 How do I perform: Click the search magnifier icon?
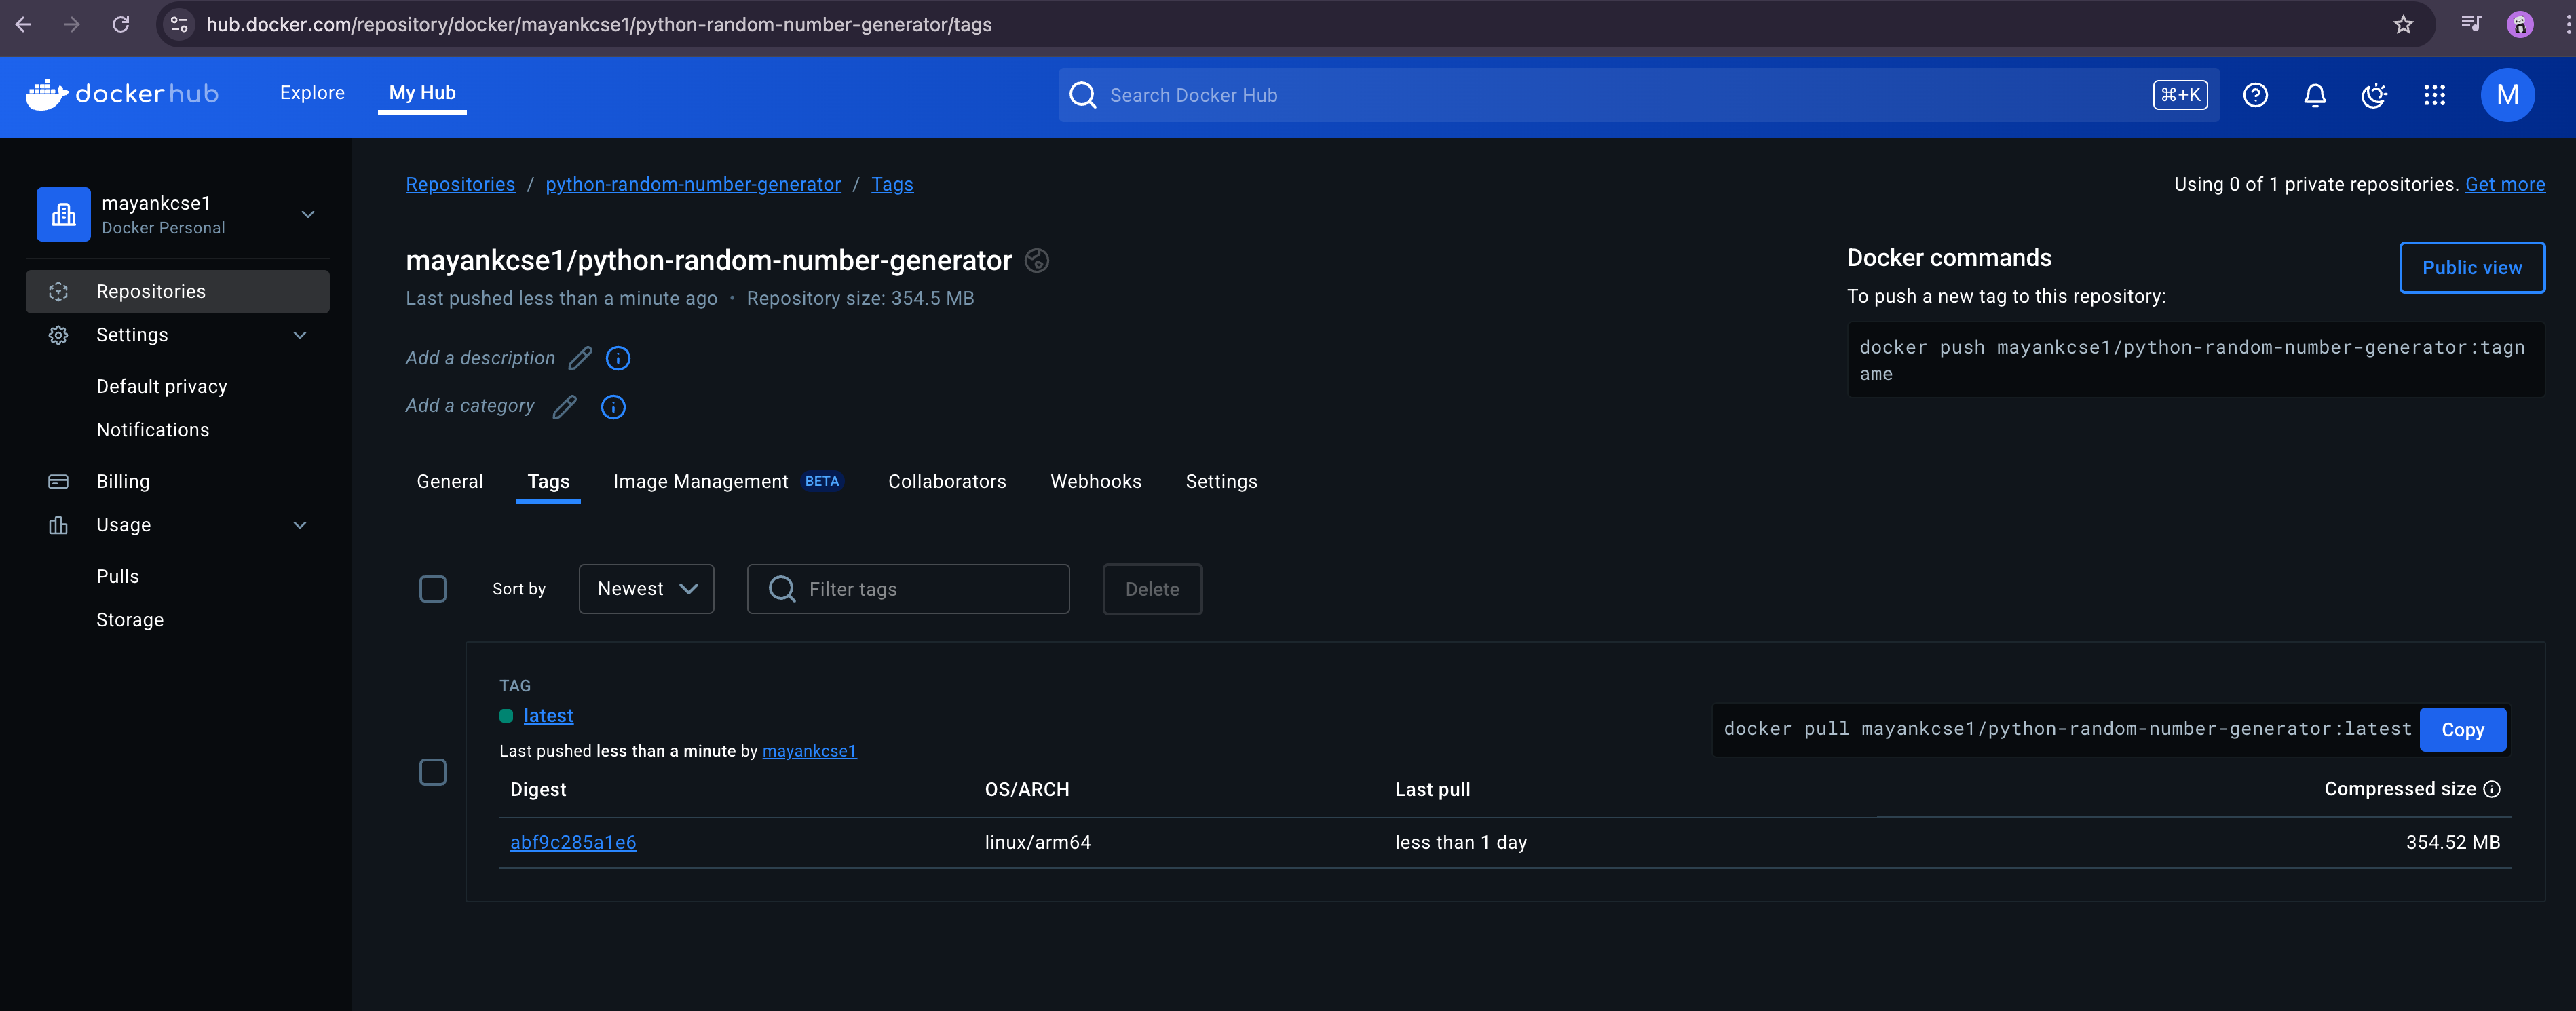(x=1083, y=95)
